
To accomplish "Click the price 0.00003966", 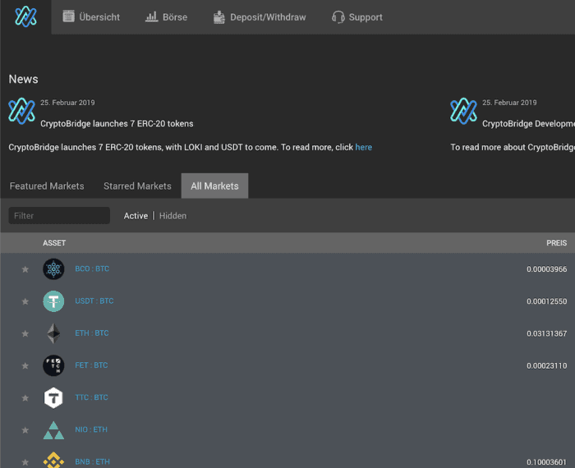I will [547, 269].
